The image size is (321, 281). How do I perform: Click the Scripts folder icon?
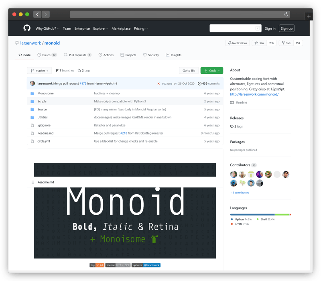32,102
